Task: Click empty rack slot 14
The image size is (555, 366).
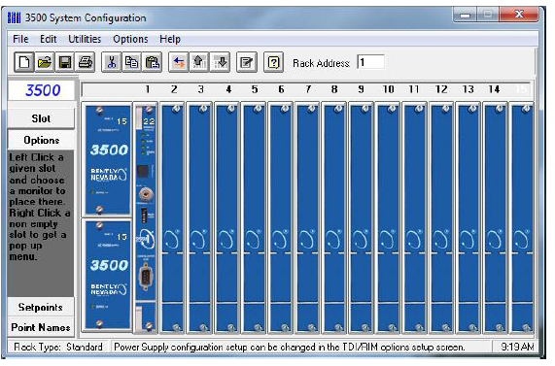Action: coord(496,217)
